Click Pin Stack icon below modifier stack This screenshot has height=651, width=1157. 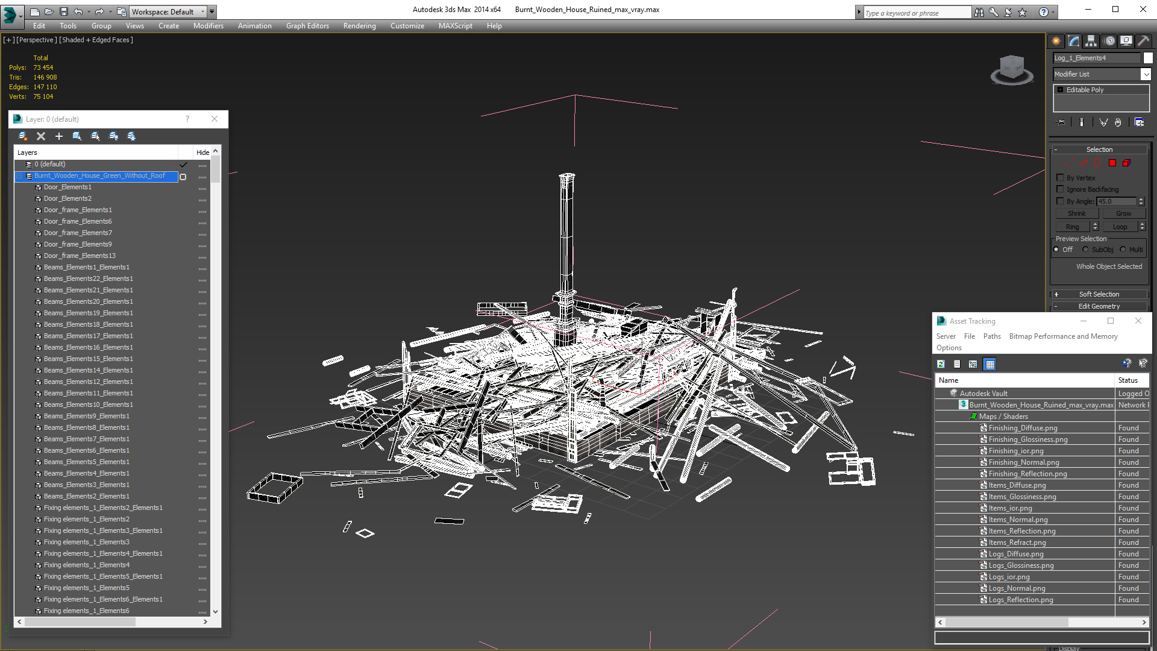pos(1061,122)
